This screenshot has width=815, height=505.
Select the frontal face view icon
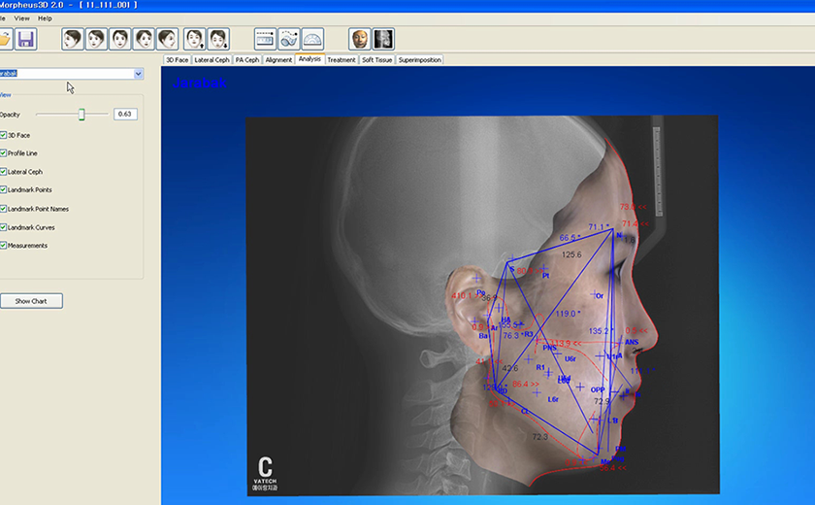coord(120,39)
